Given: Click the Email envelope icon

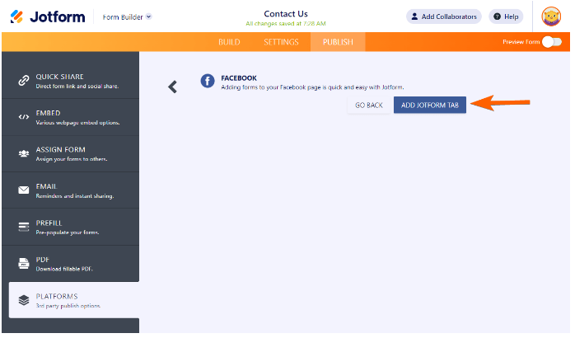Looking at the screenshot, I should (24, 190).
